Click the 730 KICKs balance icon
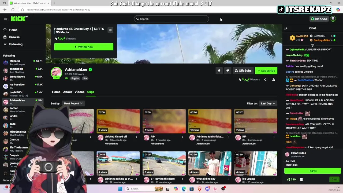 (291, 180)
